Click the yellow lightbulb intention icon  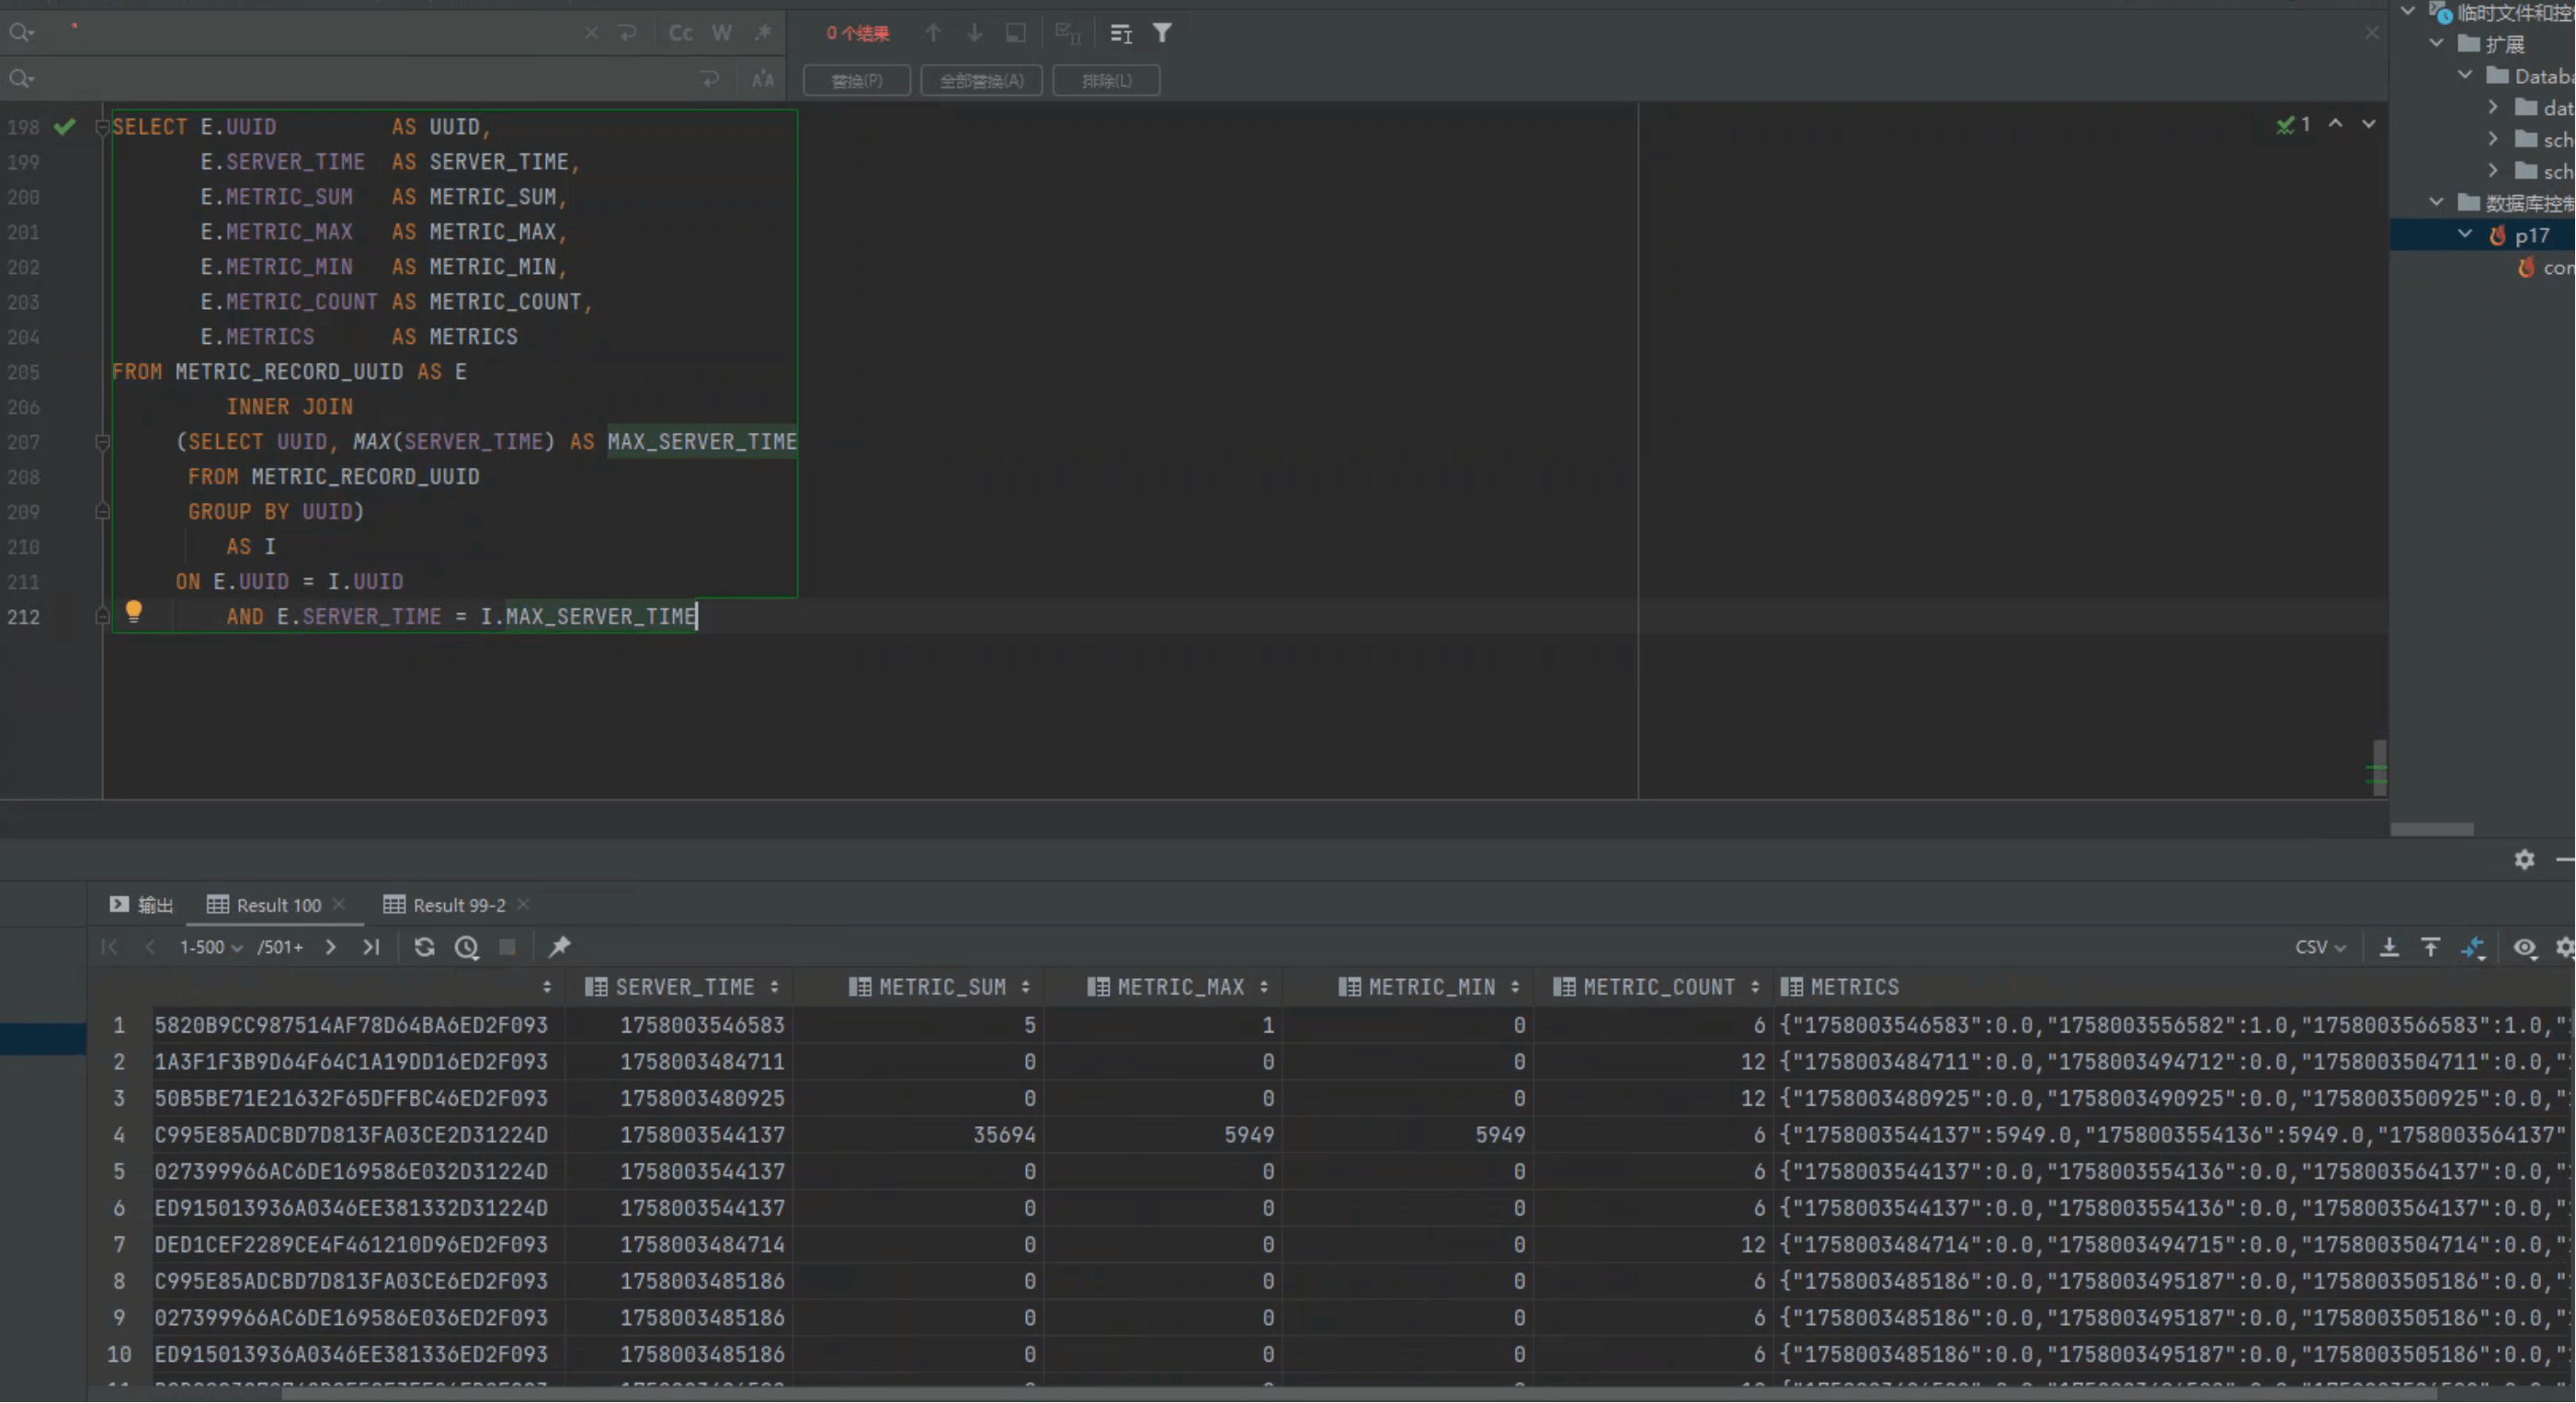pyautogui.click(x=133, y=612)
